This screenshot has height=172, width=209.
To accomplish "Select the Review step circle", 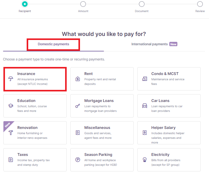I will pyautogui.click(x=200, y=4).
